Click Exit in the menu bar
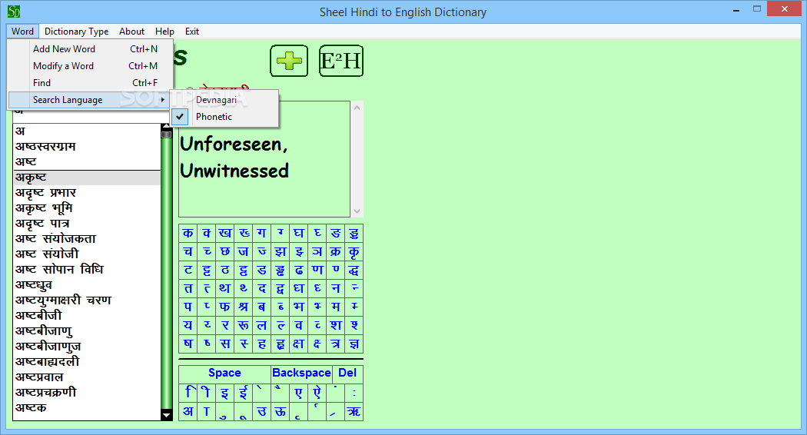The image size is (807, 435). [x=192, y=32]
